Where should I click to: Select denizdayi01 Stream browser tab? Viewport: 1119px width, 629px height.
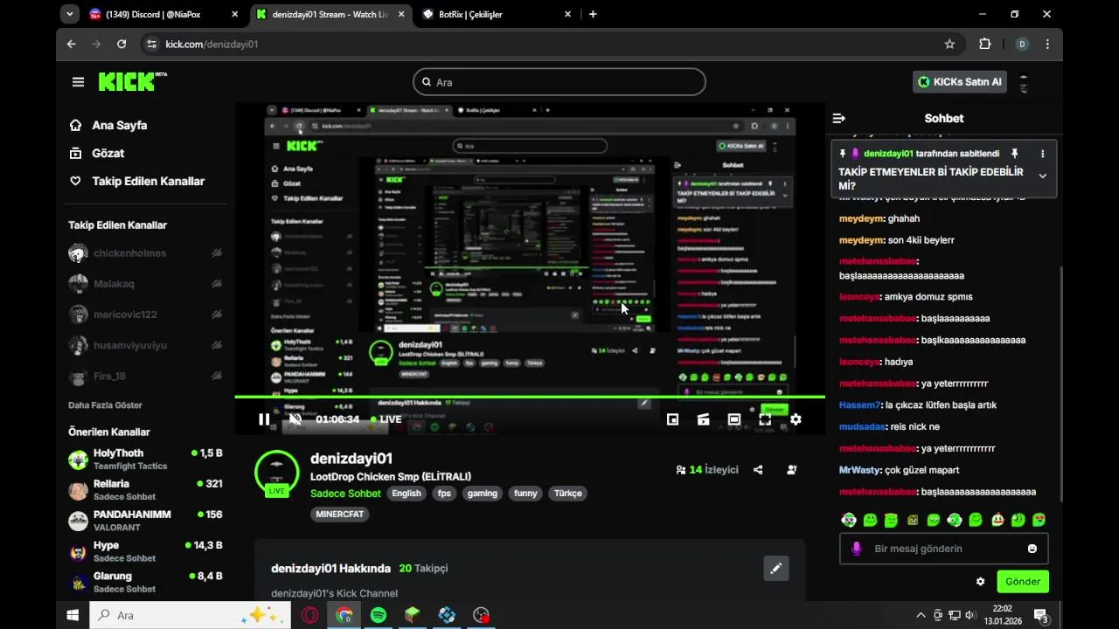coord(332,14)
